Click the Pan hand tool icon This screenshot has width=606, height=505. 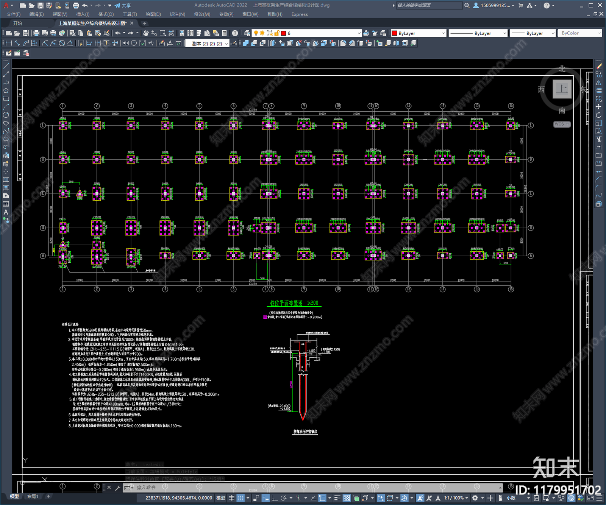146,33
